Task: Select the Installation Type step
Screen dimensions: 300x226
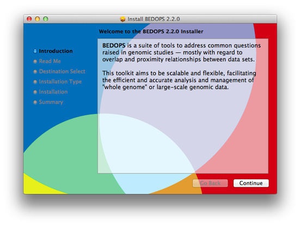Action: pos(60,81)
